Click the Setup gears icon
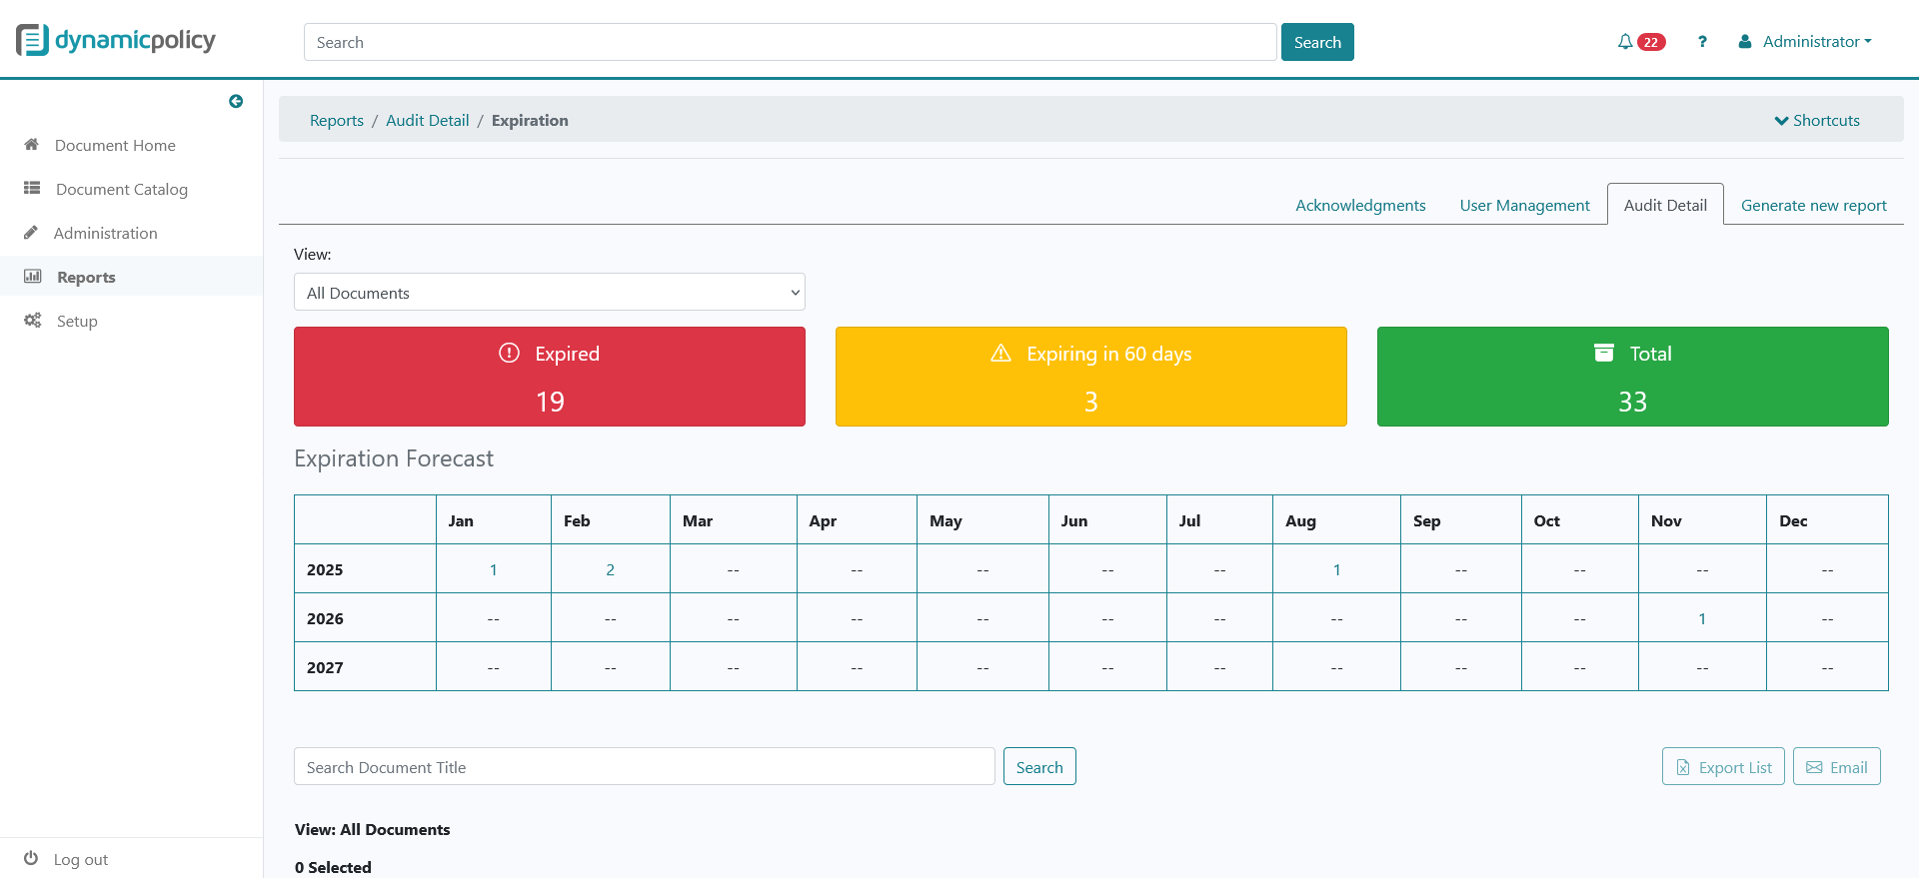 click(x=33, y=320)
